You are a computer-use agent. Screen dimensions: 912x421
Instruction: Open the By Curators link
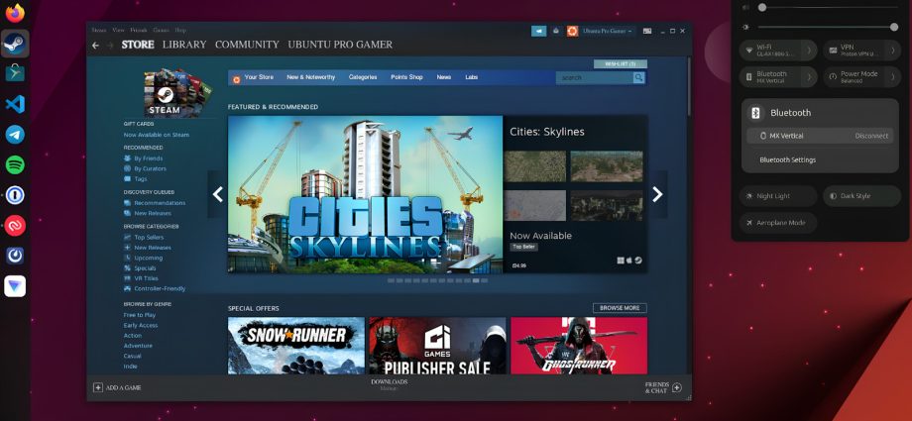tap(150, 168)
